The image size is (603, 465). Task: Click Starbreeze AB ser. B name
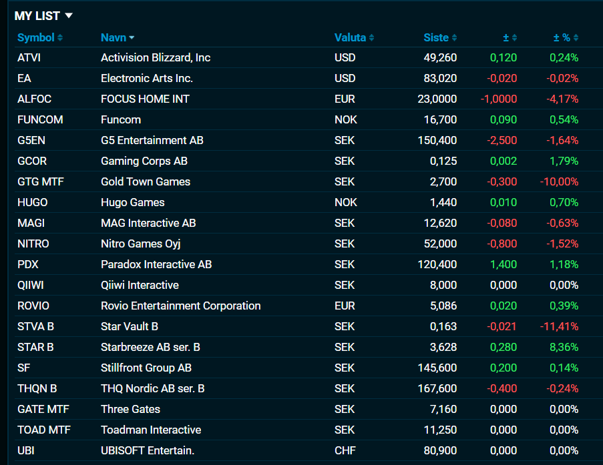click(150, 348)
